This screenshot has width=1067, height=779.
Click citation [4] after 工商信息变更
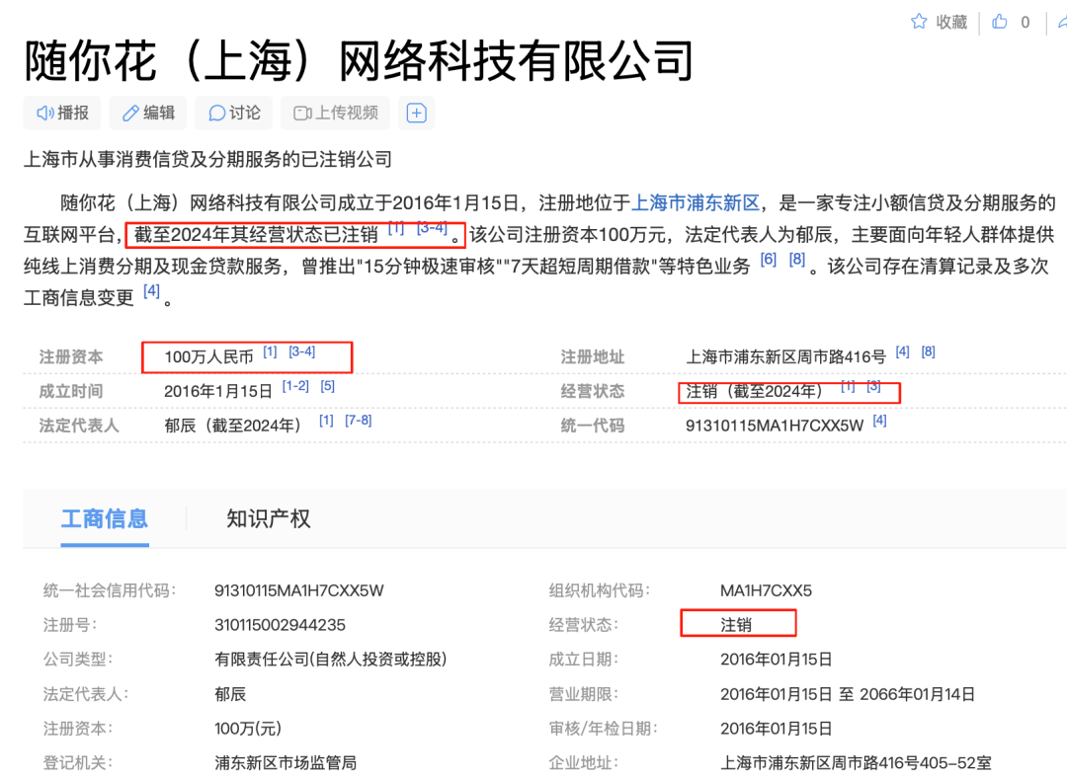[151, 291]
